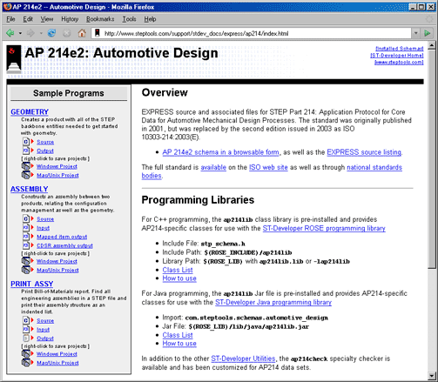Screen dimensions: 438x382
Task: Open ST-Developer ROSE programming library link
Action: tap(324, 228)
